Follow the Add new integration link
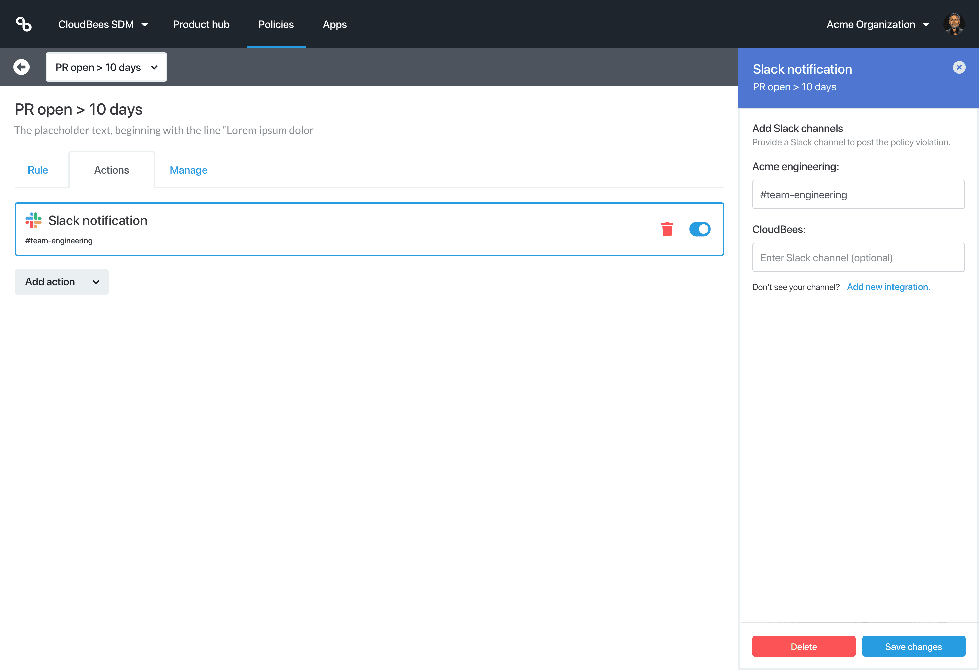Image resolution: width=979 pixels, height=670 pixels. click(888, 287)
